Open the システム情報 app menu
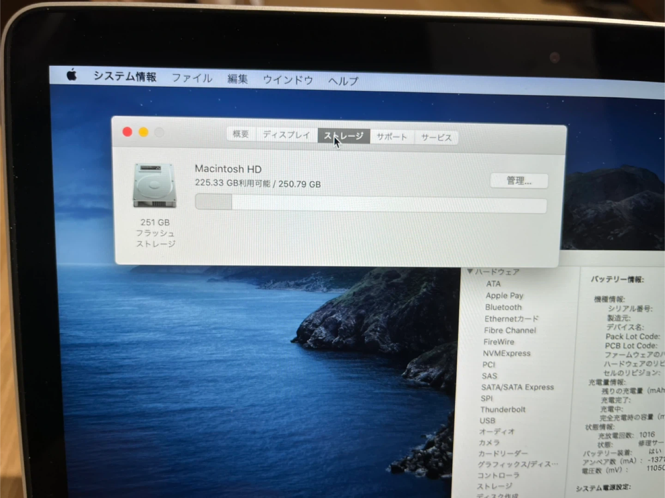 tap(125, 77)
